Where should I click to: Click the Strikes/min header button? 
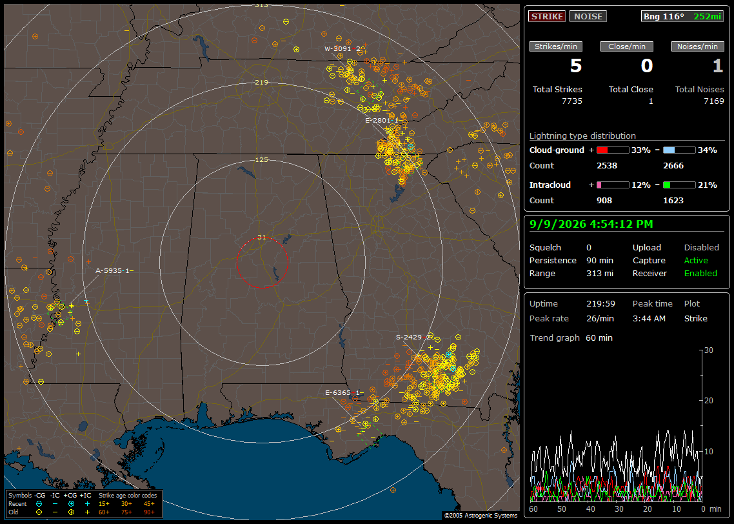click(x=555, y=46)
